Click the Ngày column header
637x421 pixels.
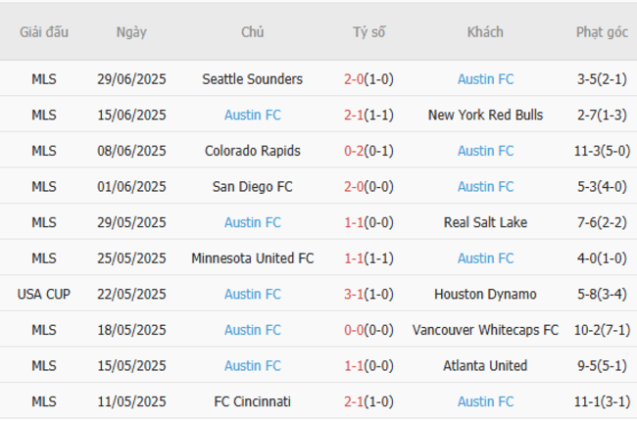131,32
